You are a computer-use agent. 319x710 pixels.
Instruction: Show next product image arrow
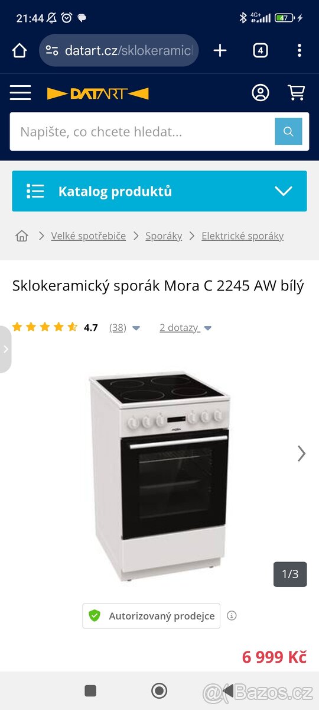point(301,454)
